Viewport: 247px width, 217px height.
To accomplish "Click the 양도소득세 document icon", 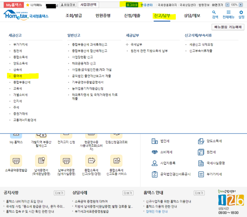I will click(201, 141).
